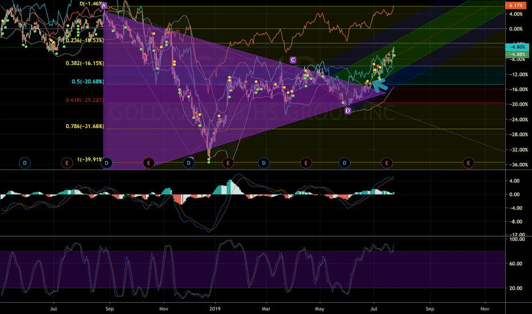Click the 100.00 mark on the stochastic scale
Viewport: 532px width, 314px height.
pos(517,239)
